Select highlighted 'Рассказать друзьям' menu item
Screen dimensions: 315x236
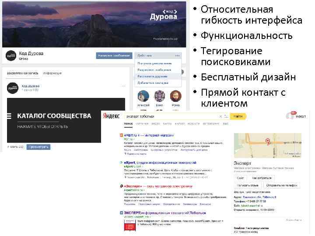pyautogui.click(x=153, y=76)
